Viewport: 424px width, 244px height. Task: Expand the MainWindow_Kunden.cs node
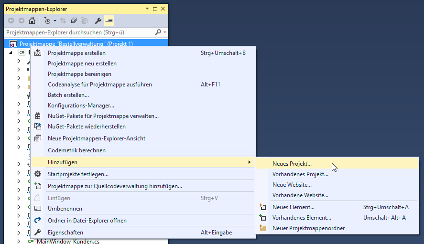19,241
